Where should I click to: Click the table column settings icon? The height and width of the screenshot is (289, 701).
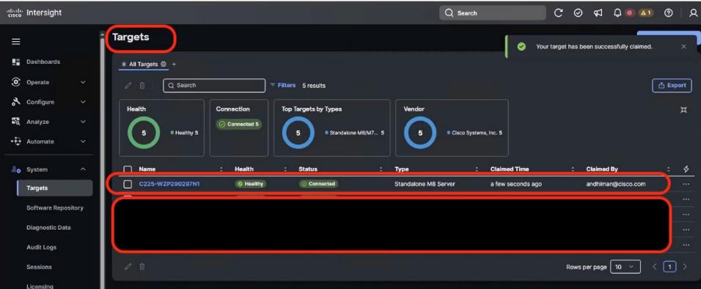point(686,169)
